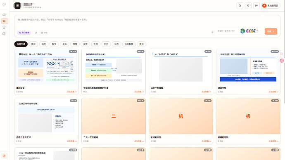The image size is (285, 160).
Task: Click 点击回看 on the 基因突变 card
Action: (x=72, y=92)
